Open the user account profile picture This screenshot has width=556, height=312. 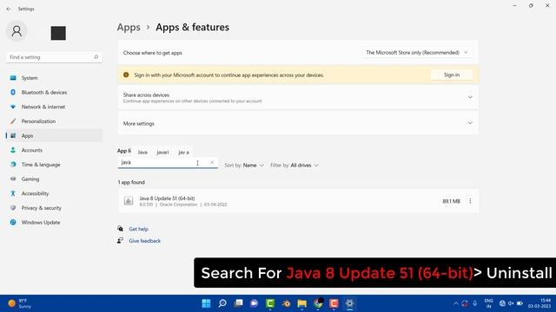(x=17, y=31)
